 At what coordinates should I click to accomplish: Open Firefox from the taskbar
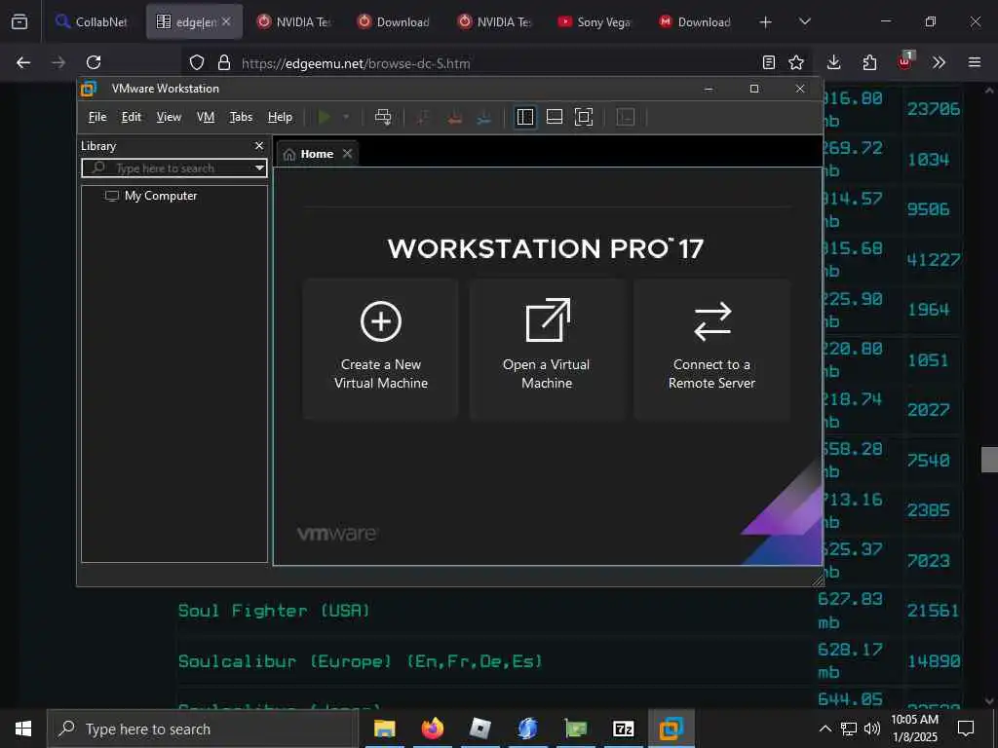(x=432, y=729)
